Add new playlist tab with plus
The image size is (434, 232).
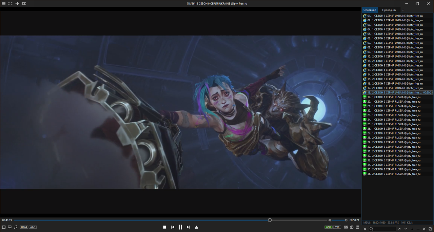(403, 10)
